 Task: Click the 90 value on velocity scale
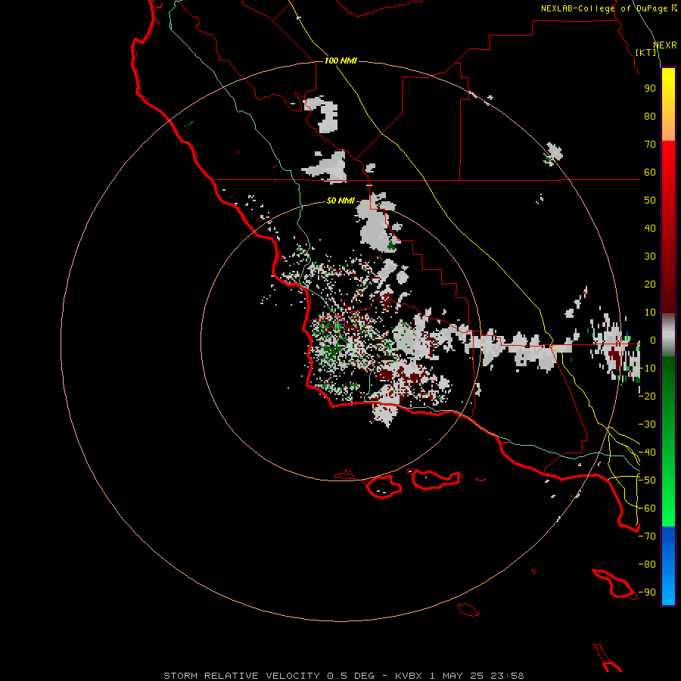point(650,89)
